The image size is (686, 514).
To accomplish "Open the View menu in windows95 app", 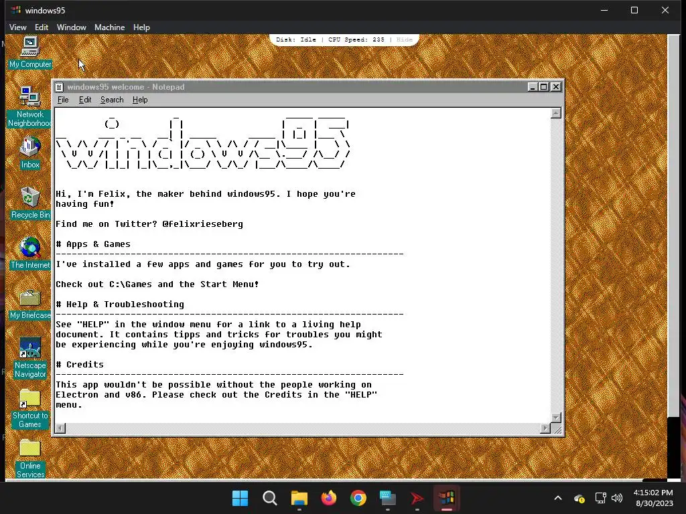I will (x=18, y=27).
